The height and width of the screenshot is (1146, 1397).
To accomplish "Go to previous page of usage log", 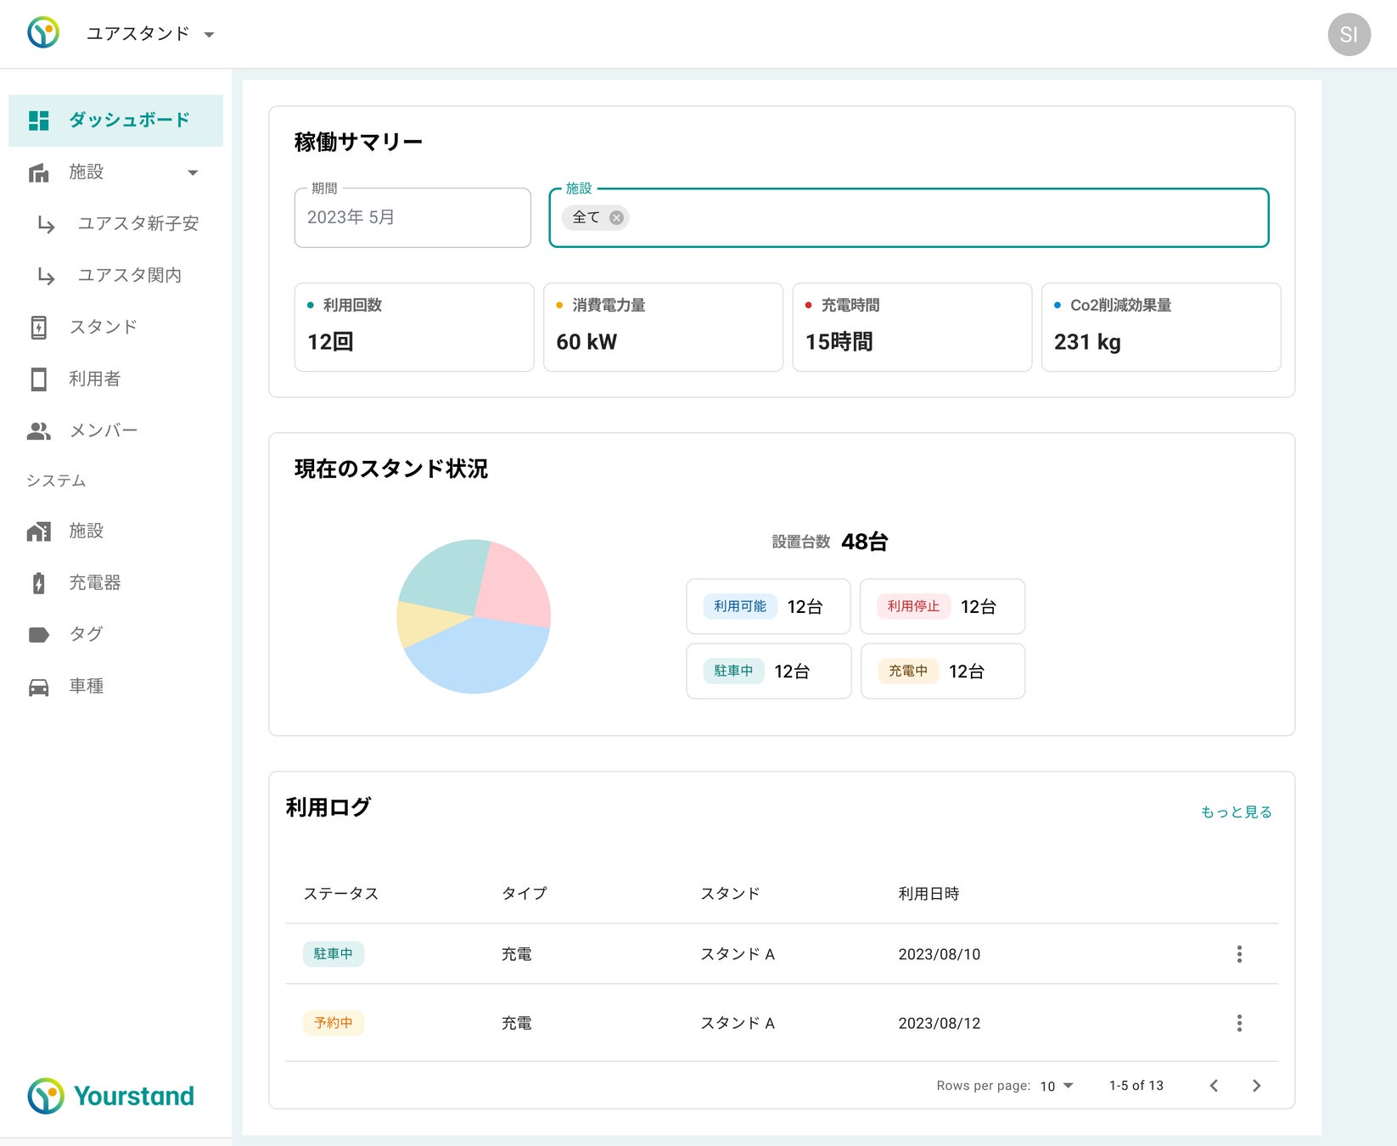I will (1214, 1086).
